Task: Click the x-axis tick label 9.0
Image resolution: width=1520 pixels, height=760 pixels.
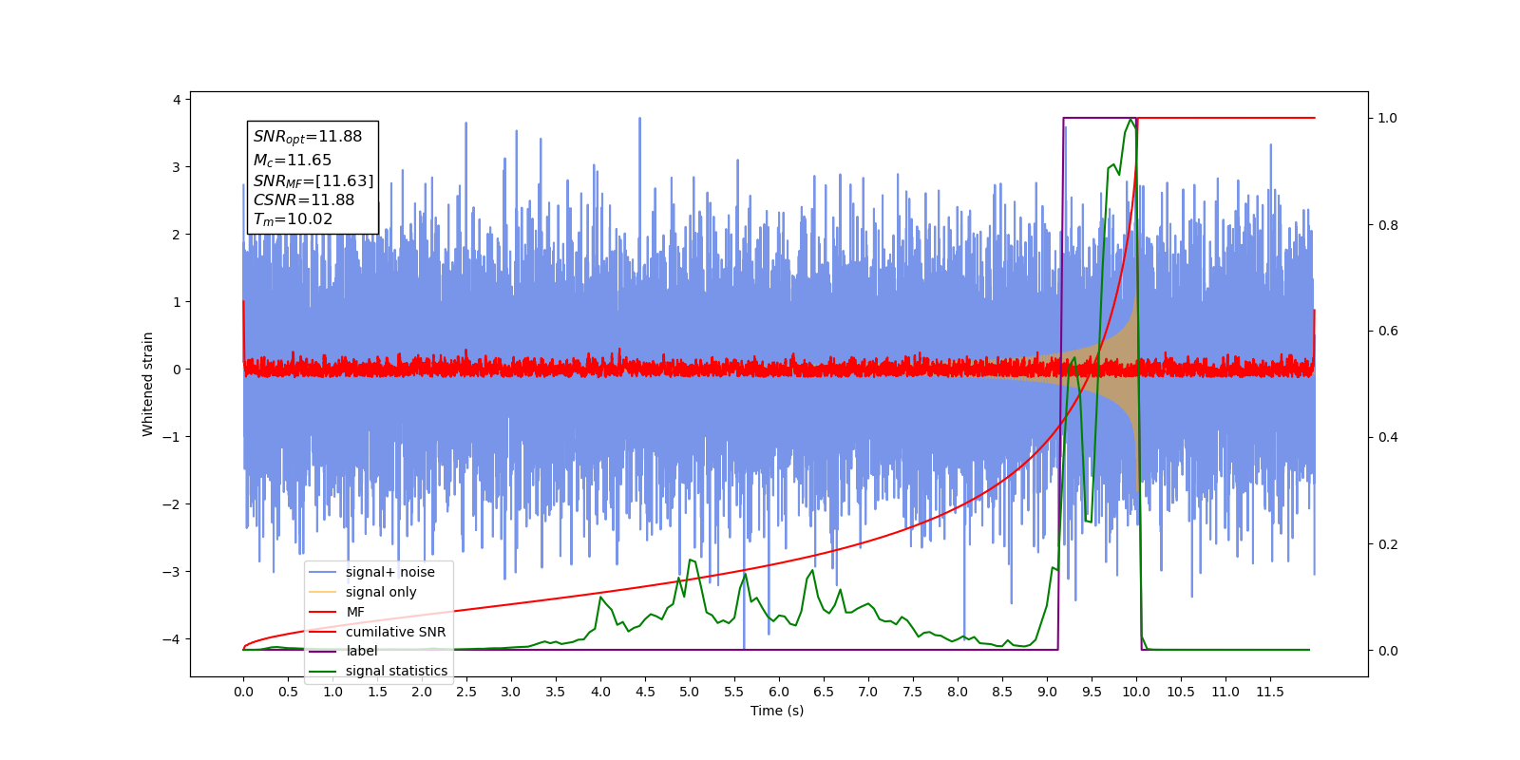Action: (1047, 692)
